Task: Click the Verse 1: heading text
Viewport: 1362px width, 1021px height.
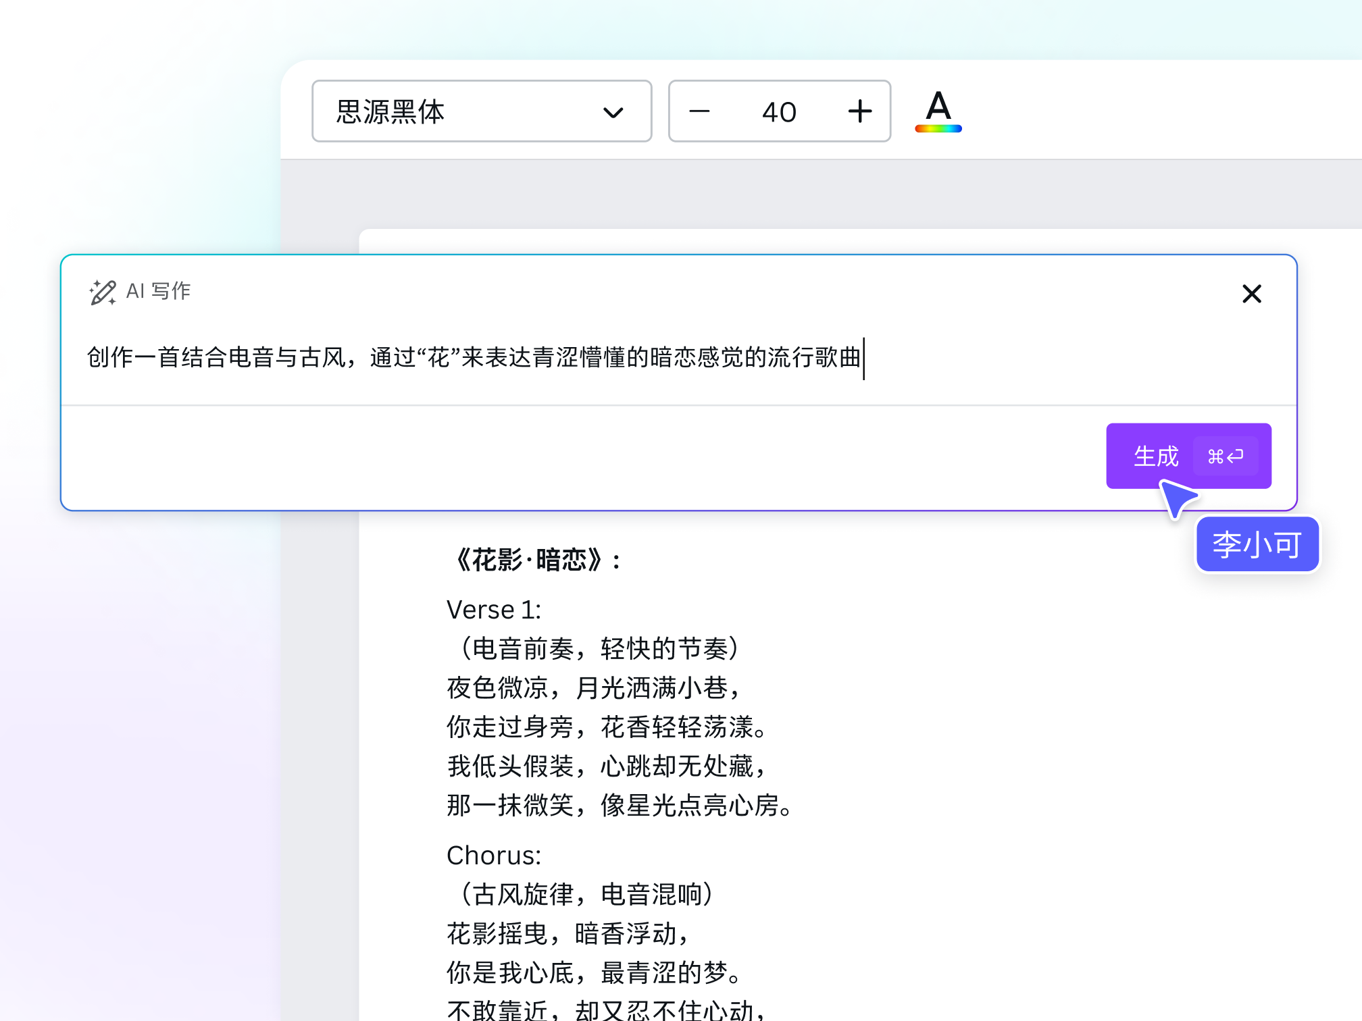Action: pyautogui.click(x=494, y=610)
